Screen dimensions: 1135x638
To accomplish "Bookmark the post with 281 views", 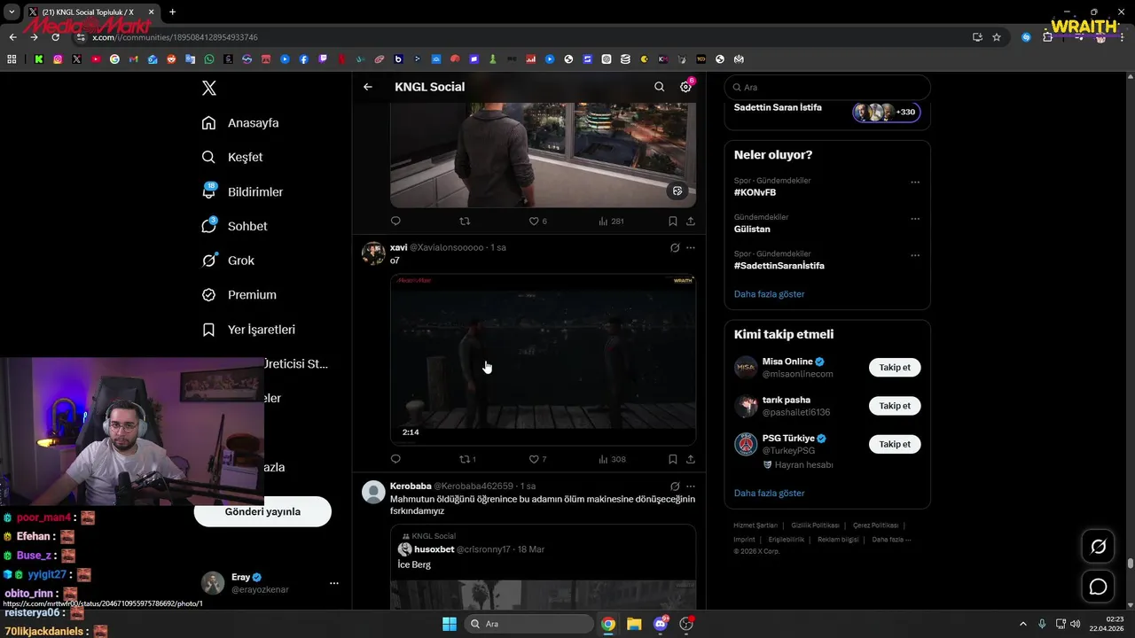I will [x=672, y=221].
